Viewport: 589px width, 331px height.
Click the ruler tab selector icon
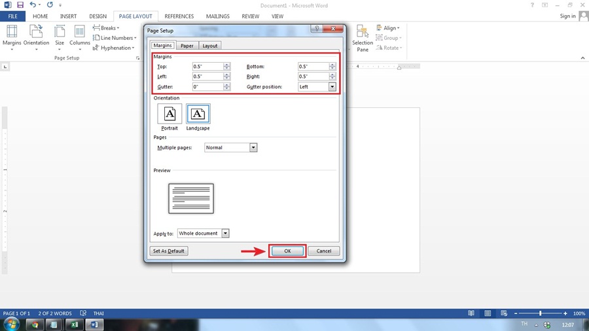tap(5, 67)
